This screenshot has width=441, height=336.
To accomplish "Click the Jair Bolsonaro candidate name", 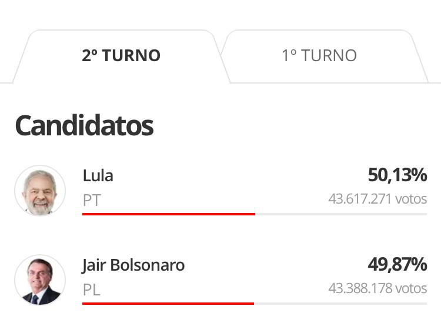I will coord(133,265).
